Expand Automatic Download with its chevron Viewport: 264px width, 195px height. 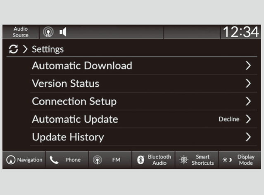248,66
